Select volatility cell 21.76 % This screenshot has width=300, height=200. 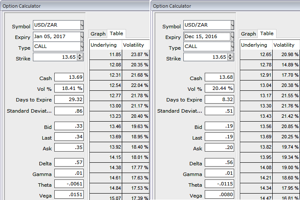286,106
